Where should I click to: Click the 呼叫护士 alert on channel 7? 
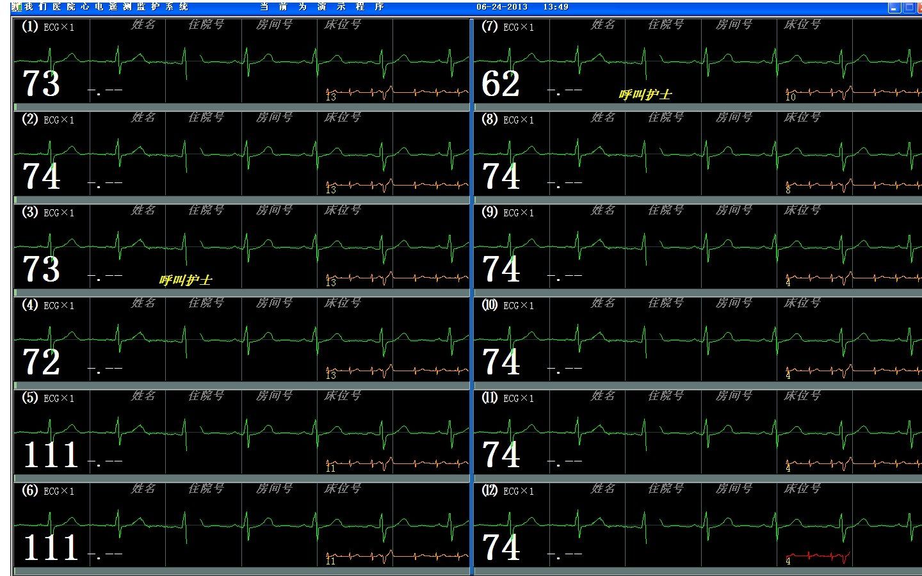(645, 95)
